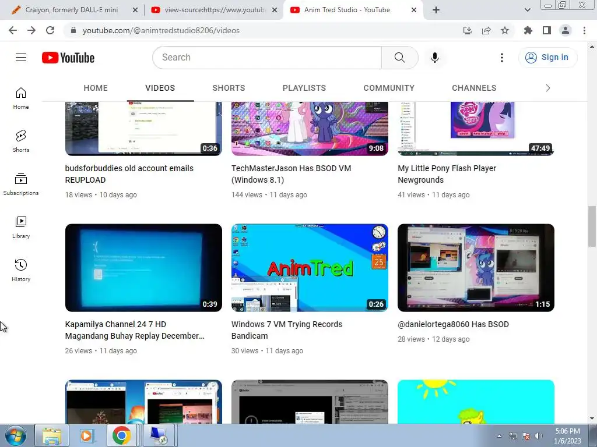597x447 pixels.
Task: Toggle Chrome side panel
Action: [x=547, y=30]
